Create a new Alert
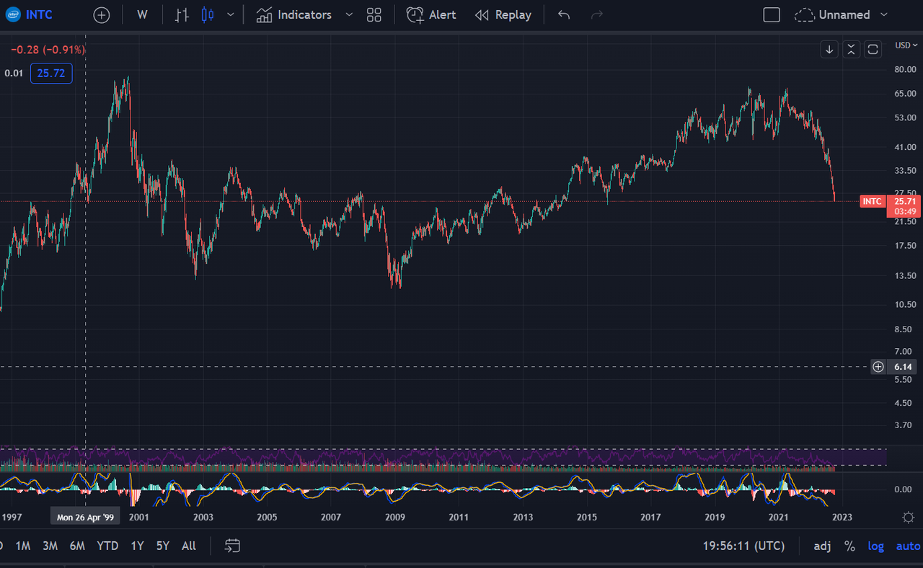The image size is (923, 568). (431, 14)
